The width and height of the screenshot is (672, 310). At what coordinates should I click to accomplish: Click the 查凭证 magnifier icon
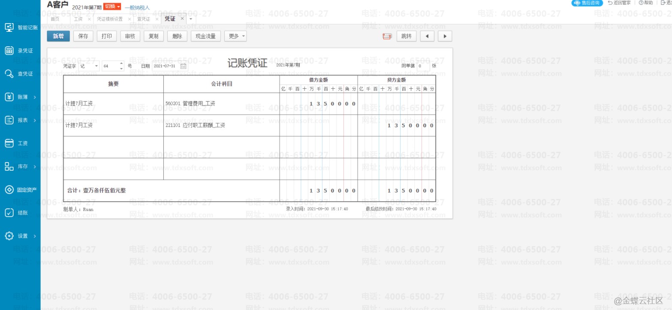9,74
